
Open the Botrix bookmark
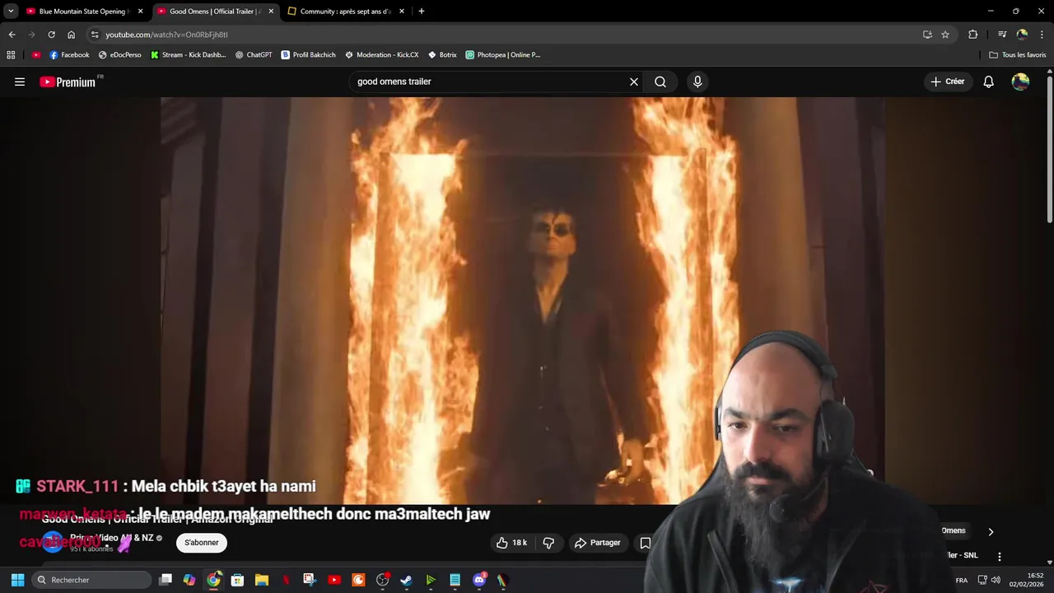point(442,55)
